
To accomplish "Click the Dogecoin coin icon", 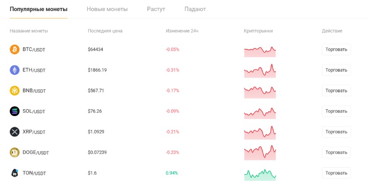I will (x=15, y=152).
